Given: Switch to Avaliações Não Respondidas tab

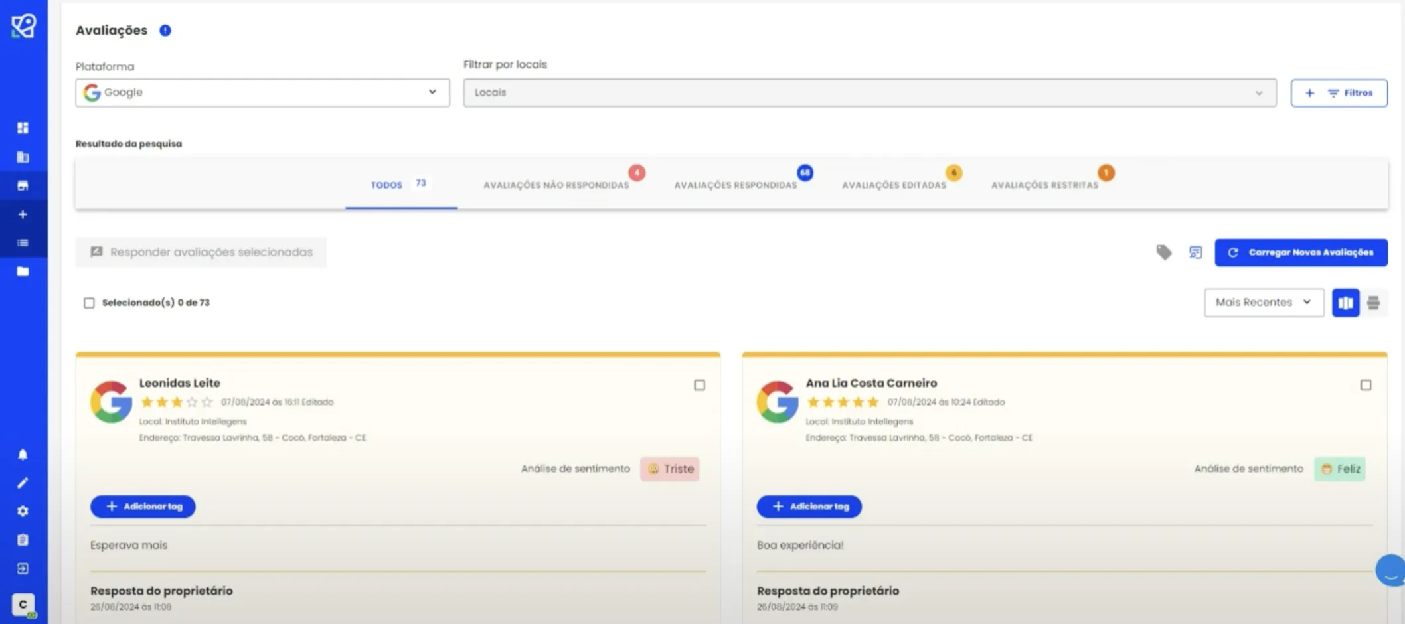Looking at the screenshot, I should [x=556, y=185].
